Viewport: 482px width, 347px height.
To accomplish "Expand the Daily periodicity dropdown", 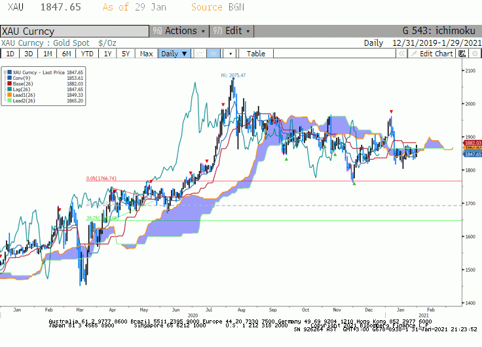I will (174, 54).
